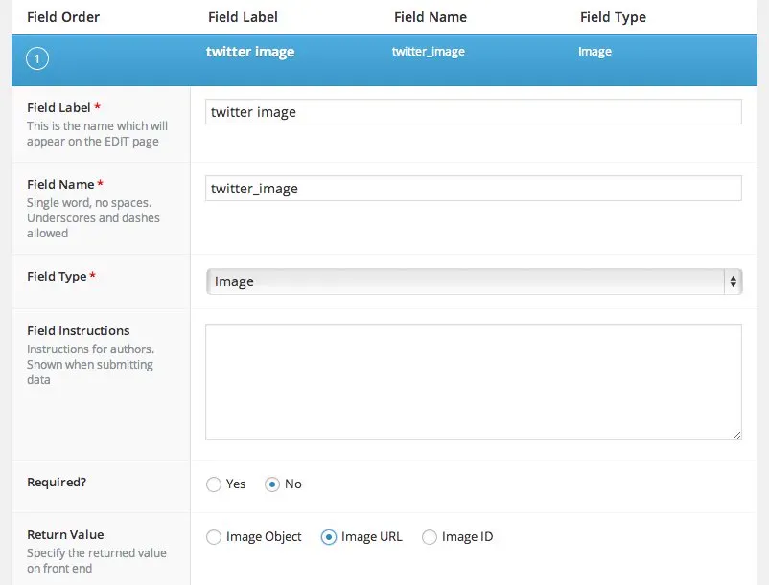
Task: Click the textarea resize grip
Action: (736, 436)
